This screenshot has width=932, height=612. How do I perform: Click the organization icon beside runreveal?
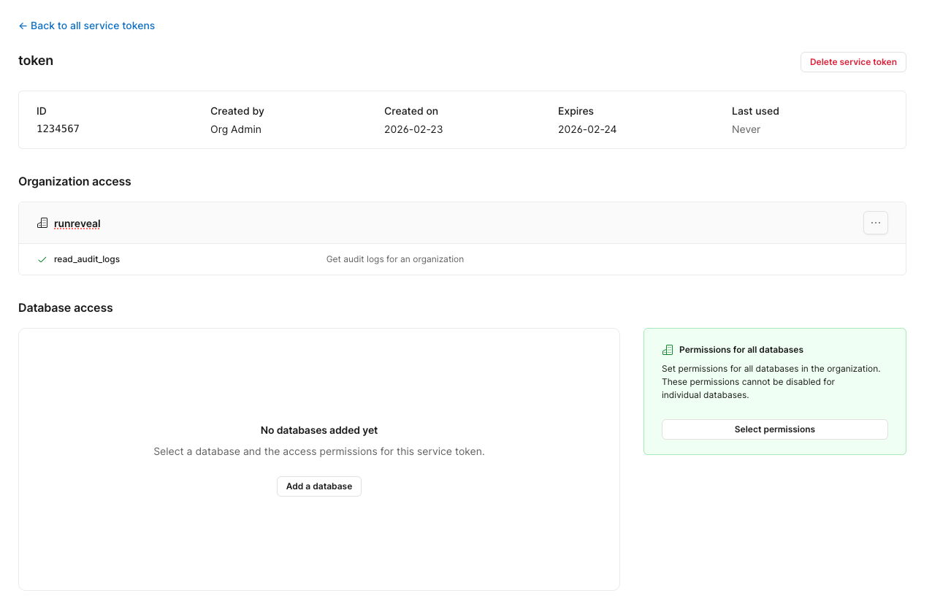coord(42,223)
